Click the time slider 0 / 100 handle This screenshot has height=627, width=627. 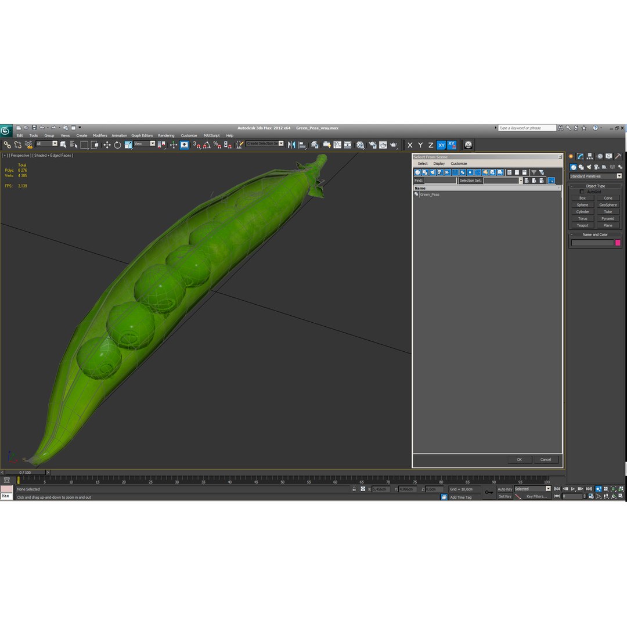coord(26,473)
